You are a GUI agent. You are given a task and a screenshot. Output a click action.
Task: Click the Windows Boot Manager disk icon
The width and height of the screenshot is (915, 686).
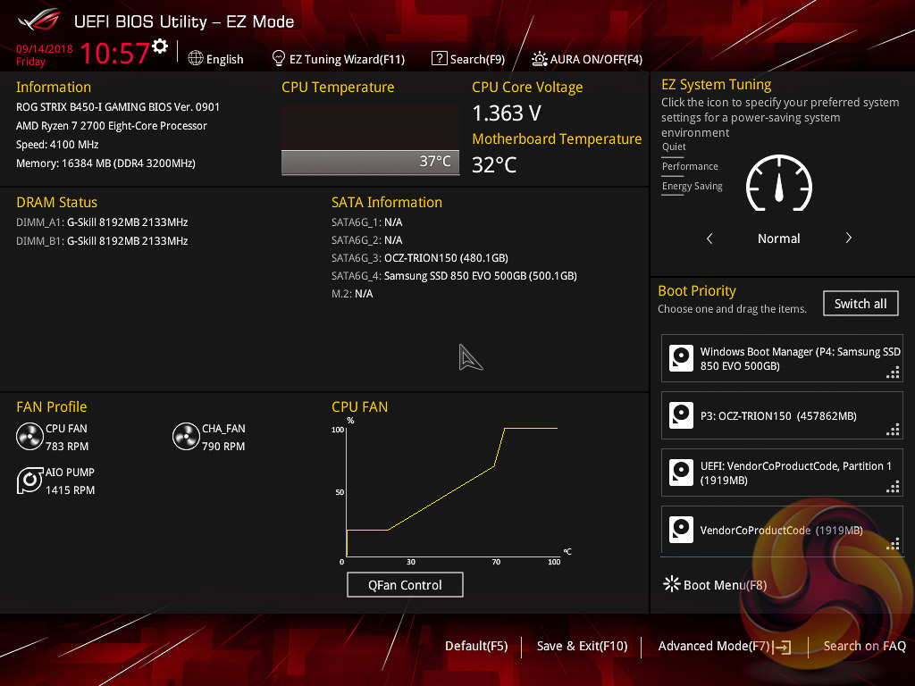681,358
